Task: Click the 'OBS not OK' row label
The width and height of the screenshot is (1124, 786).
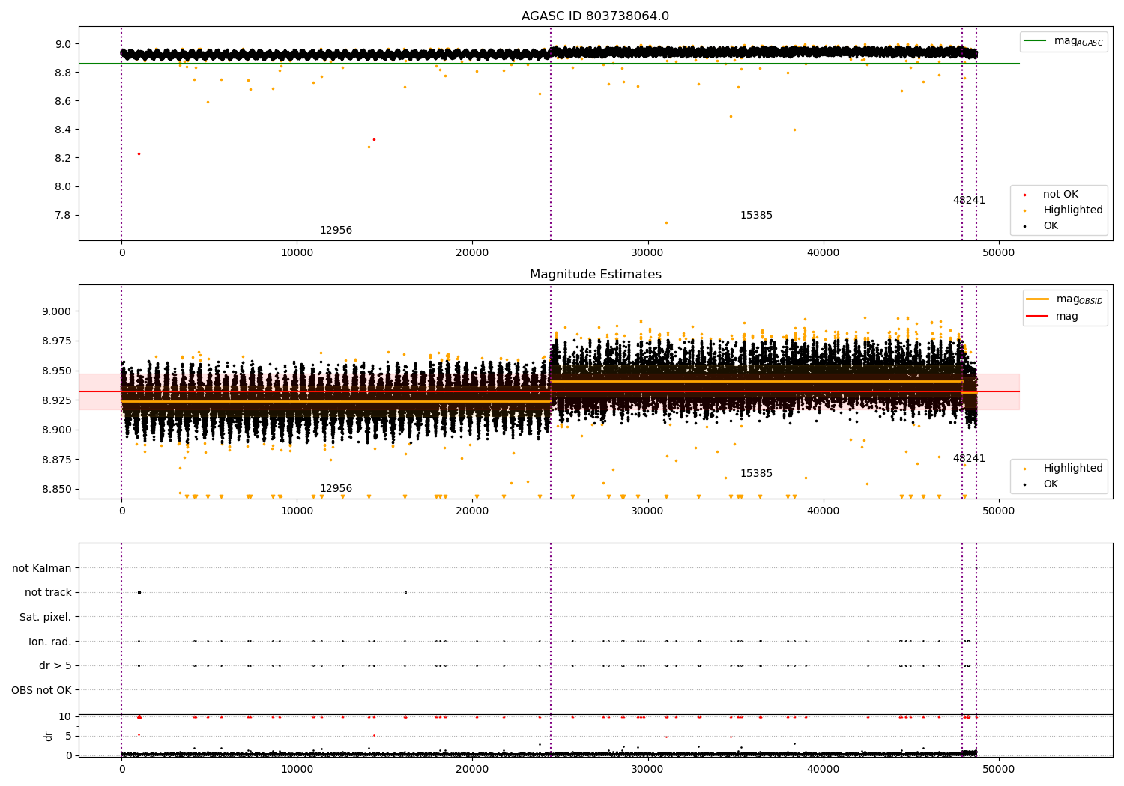Action: 41,690
